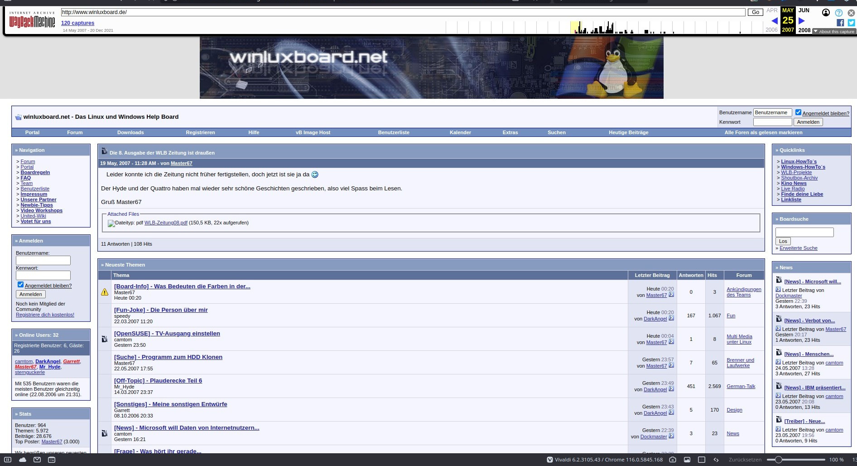Open the Registrieren menu item
857x466 pixels.
pos(200,132)
